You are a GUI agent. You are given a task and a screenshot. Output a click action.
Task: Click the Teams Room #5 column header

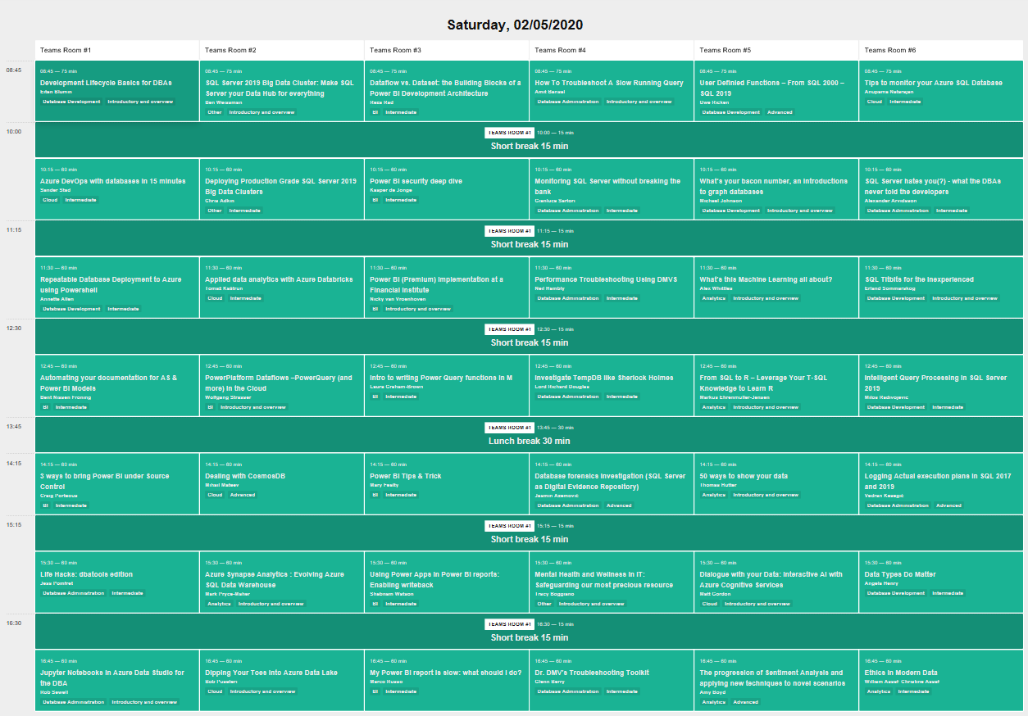click(x=776, y=50)
